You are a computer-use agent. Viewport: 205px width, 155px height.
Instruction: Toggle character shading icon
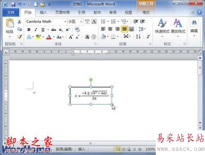click(x=87, y=37)
